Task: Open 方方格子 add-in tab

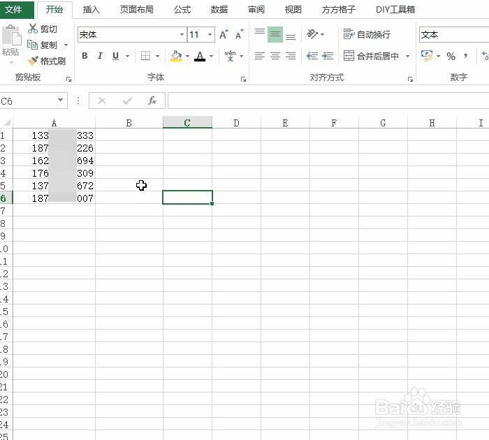Action: click(338, 10)
